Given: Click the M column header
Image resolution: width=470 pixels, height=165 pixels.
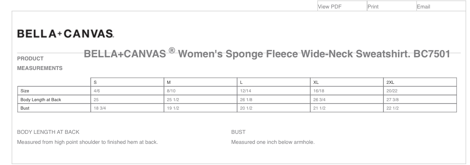Looking at the screenshot, I should [201, 82].
